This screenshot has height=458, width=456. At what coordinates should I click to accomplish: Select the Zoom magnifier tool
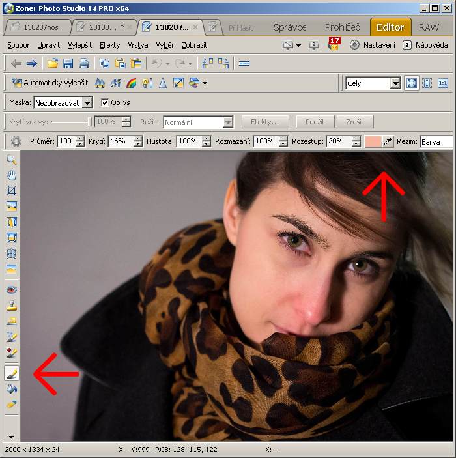pyautogui.click(x=12, y=160)
